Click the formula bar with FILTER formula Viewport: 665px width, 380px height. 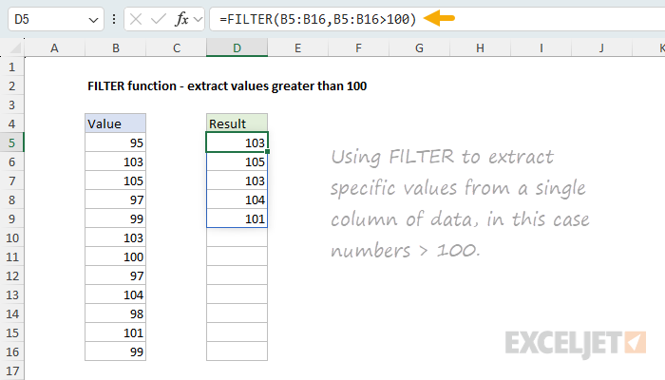[x=437, y=19]
